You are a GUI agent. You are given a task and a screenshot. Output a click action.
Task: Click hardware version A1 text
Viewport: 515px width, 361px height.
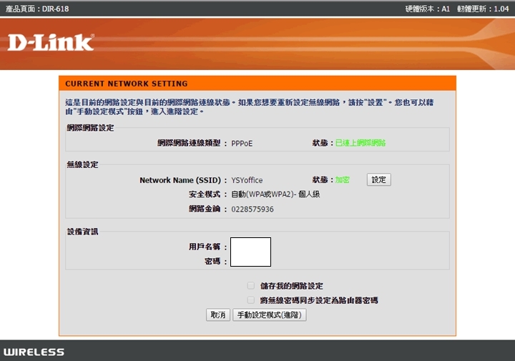pos(427,9)
